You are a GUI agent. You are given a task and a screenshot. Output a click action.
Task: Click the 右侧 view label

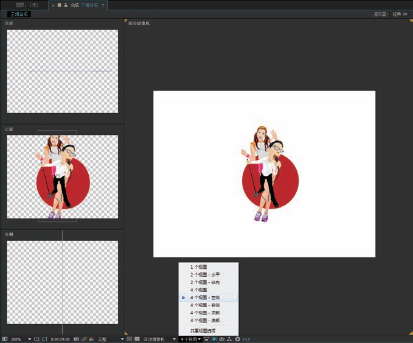[x=9, y=234]
